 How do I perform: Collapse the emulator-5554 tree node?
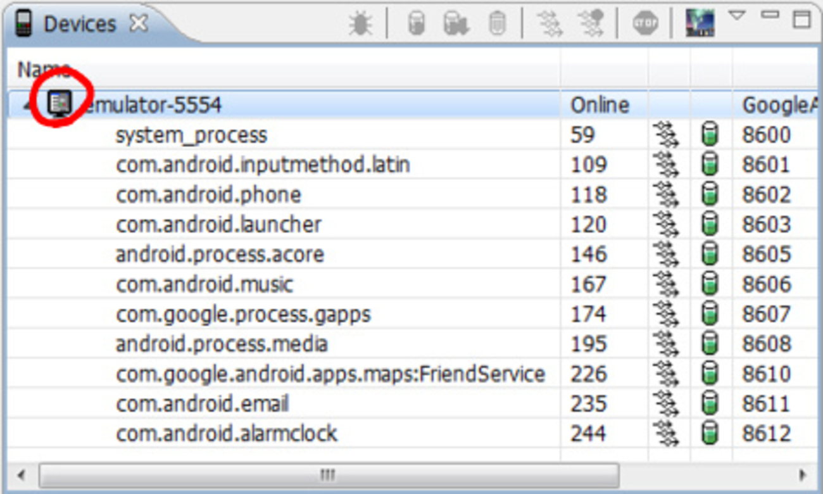pyautogui.click(x=26, y=105)
